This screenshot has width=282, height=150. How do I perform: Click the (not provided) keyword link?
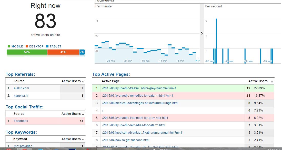(24, 146)
